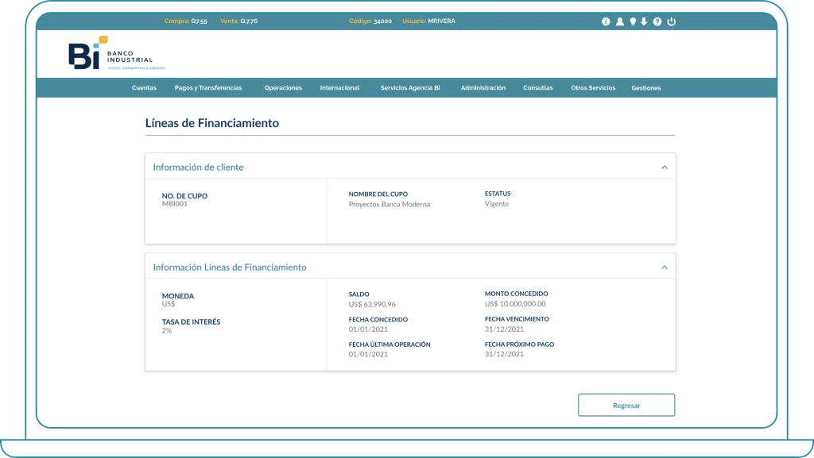
Task: Select the Operaciones menu item
Action: [x=283, y=88]
